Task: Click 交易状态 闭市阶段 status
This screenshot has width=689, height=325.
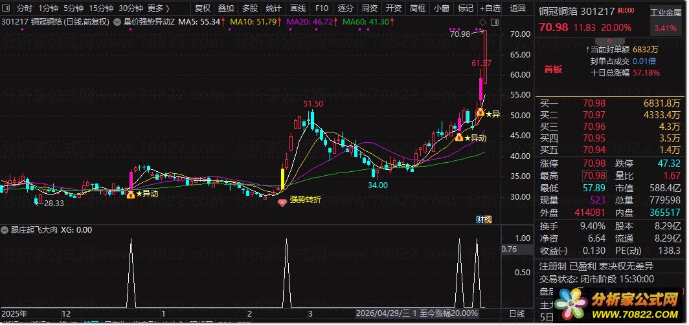Action: tap(597, 279)
